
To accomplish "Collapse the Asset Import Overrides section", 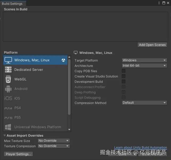I will pyautogui.click(x=5, y=136).
